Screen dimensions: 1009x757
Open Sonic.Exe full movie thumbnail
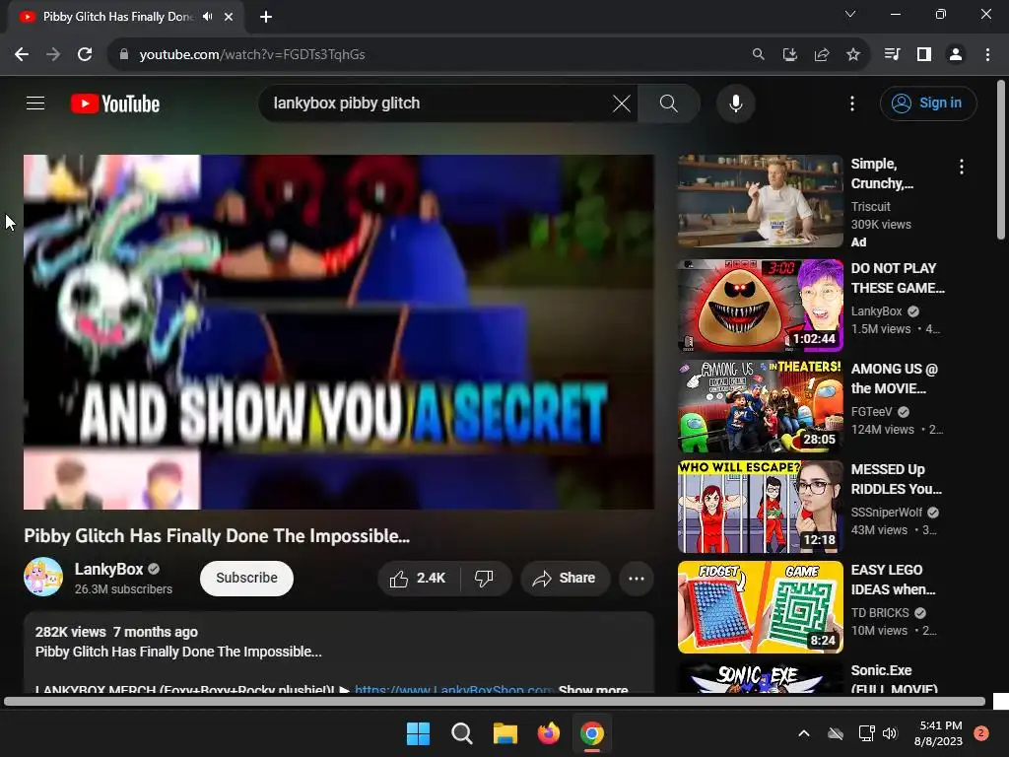tap(760, 677)
